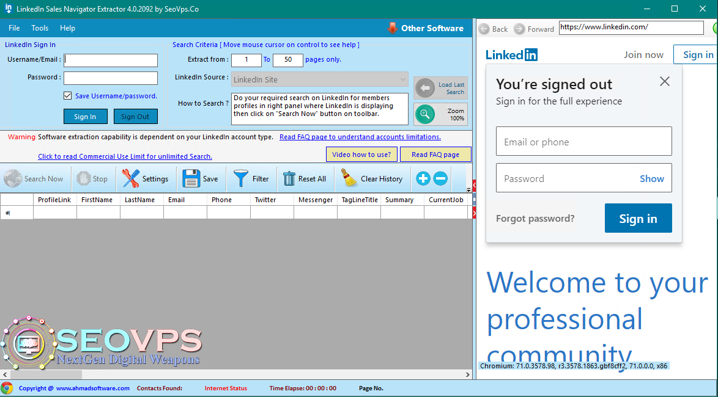The height and width of the screenshot is (397, 718).
Task: Click the Extract from start page field
Action: [246, 60]
